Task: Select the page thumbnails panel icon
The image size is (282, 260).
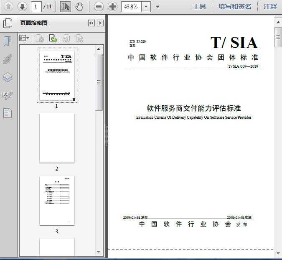Action: pyautogui.click(x=8, y=23)
